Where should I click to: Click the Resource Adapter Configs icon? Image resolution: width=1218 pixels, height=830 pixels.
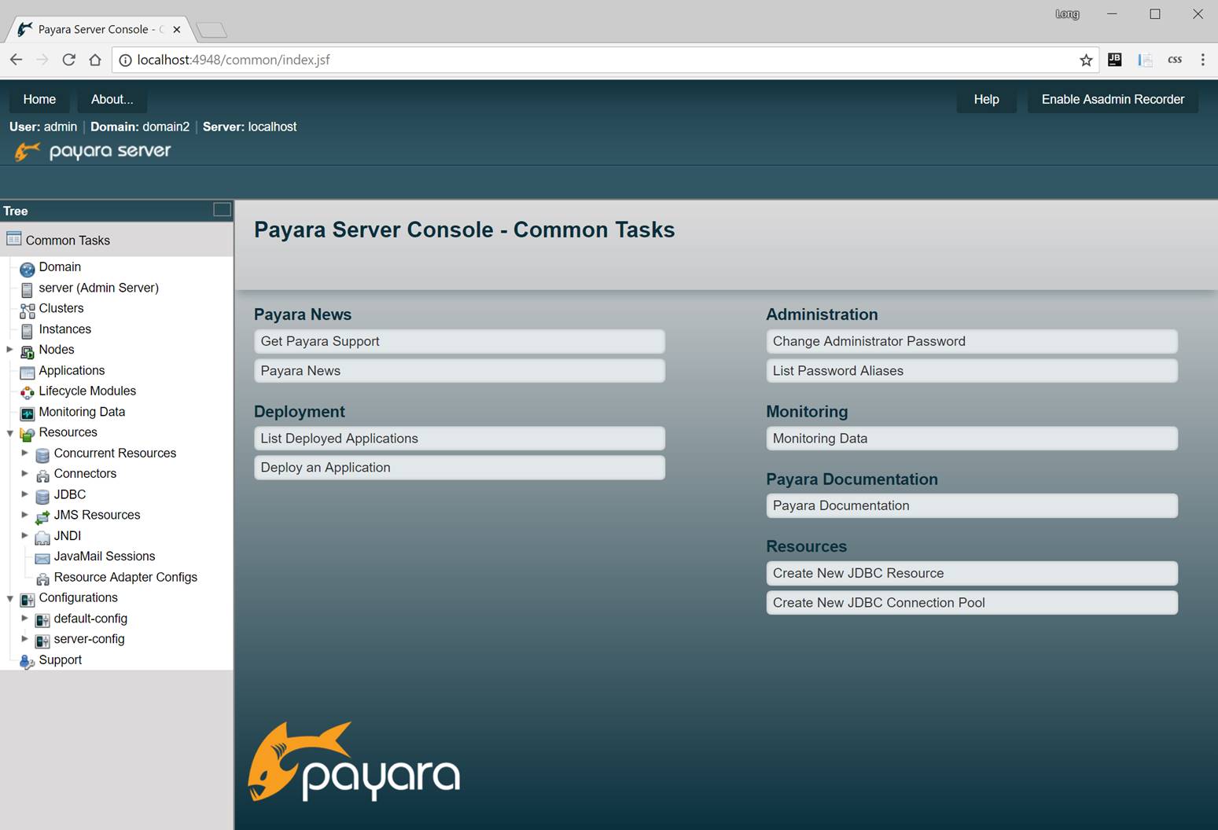[x=42, y=578]
